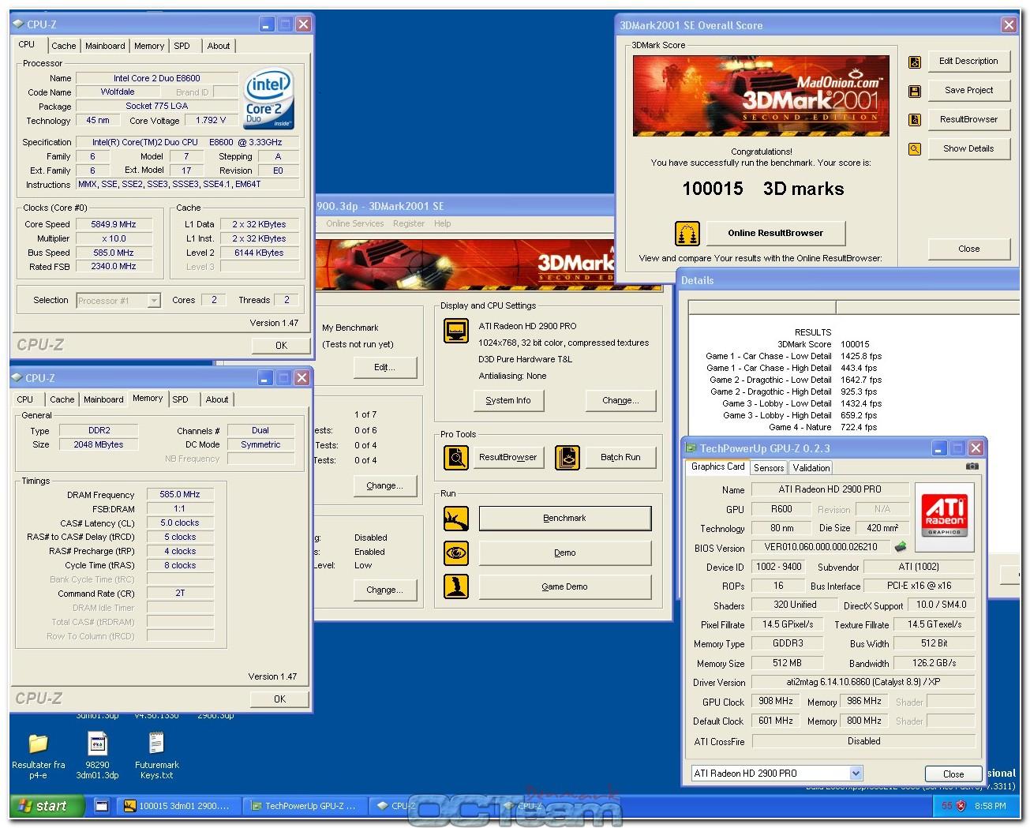Click the GPU Clock 908 MHz field
This screenshot has height=828, width=1030.
[x=776, y=702]
